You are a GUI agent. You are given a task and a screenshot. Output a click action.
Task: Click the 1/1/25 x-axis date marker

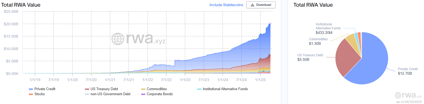point(260,80)
